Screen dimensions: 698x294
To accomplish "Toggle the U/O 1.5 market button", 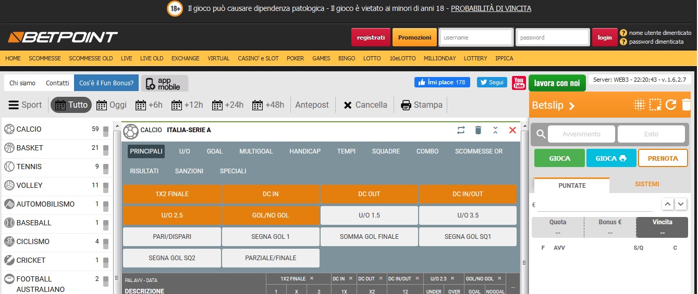I will (x=369, y=215).
